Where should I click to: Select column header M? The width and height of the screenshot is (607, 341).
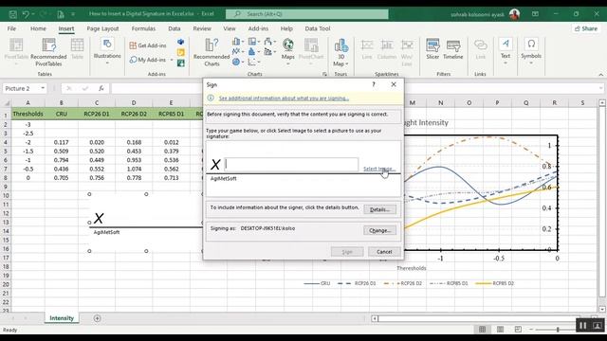(413, 103)
